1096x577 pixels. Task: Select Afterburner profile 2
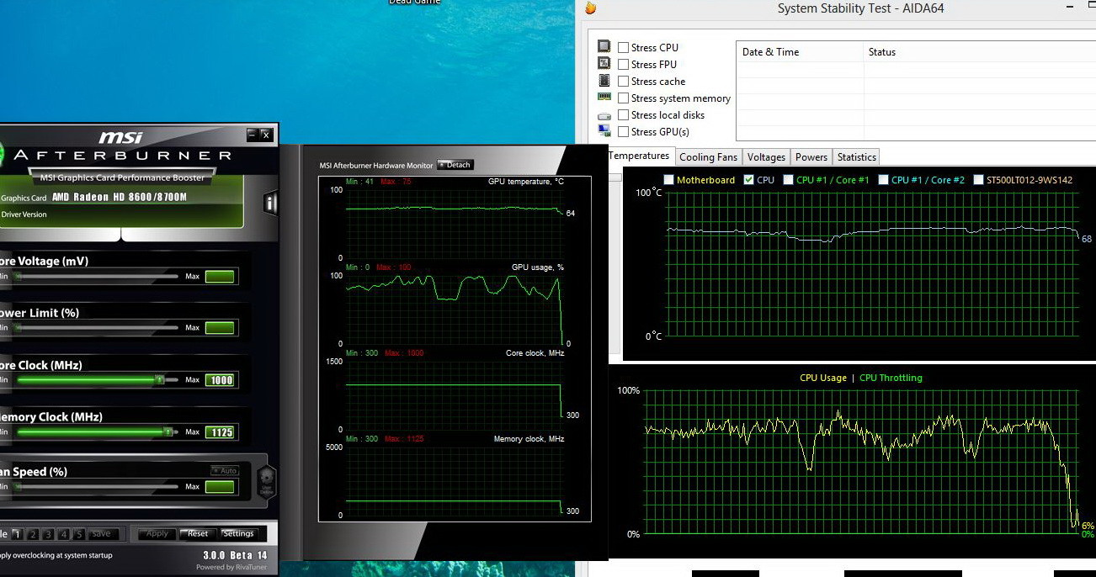point(32,534)
